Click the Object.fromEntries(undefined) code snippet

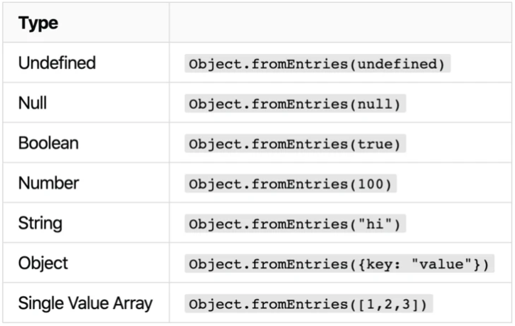[x=317, y=63]
